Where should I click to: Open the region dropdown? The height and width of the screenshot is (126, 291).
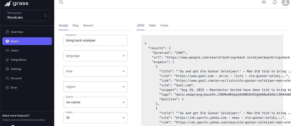[95, 87]
